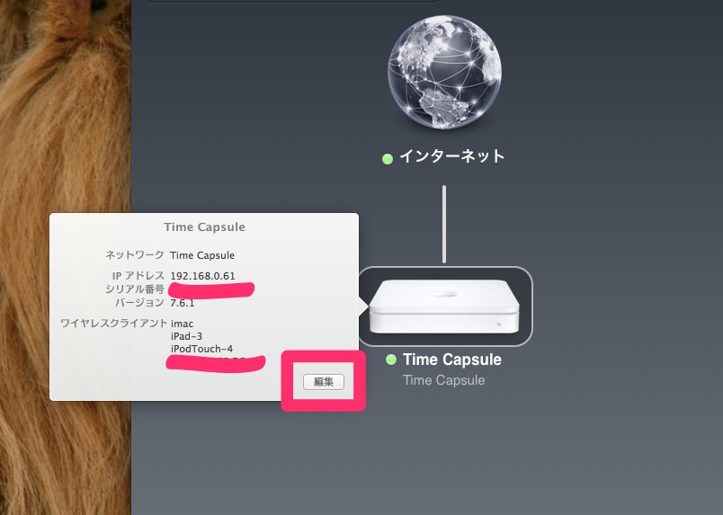Click the ネットワーク label
723x515 pixels.
point(135,254)
